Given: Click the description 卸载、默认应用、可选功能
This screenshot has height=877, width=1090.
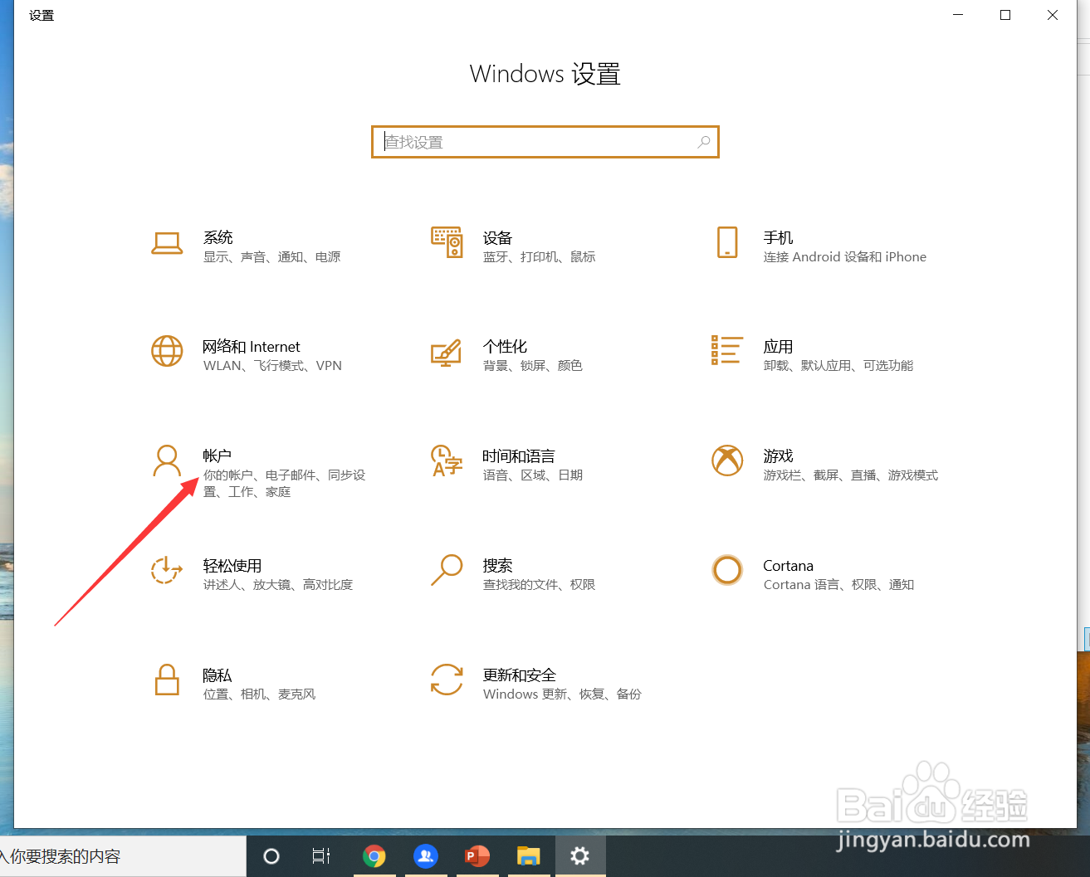Looking at the screenshot, I should [x=838, y=366].
